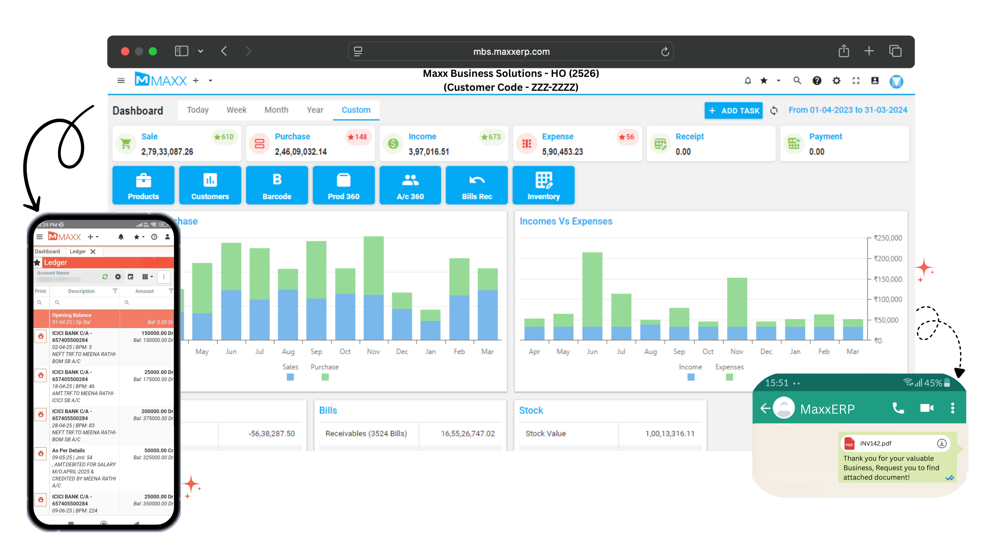
Task: Click the search magnifier icon in header
Action: pyautogui.click(x=797, y=81)
